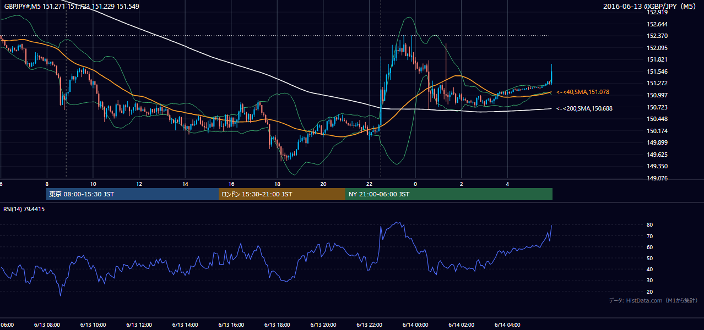Click the 6/14 00:00 bottom date label

coord(415,324)
